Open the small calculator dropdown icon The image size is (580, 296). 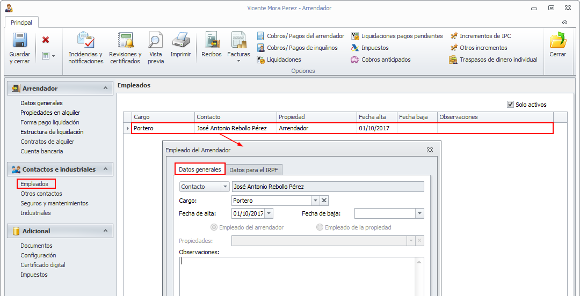coord(48,56)
